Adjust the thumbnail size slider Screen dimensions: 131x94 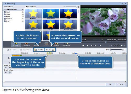(x=71, y=7)
